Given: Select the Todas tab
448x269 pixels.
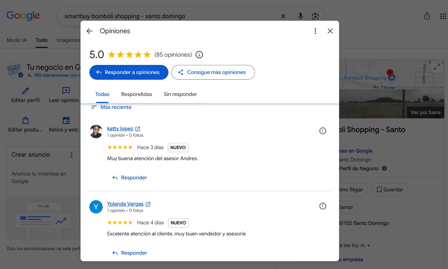Looking at the screenshot, I should point(102,94).
